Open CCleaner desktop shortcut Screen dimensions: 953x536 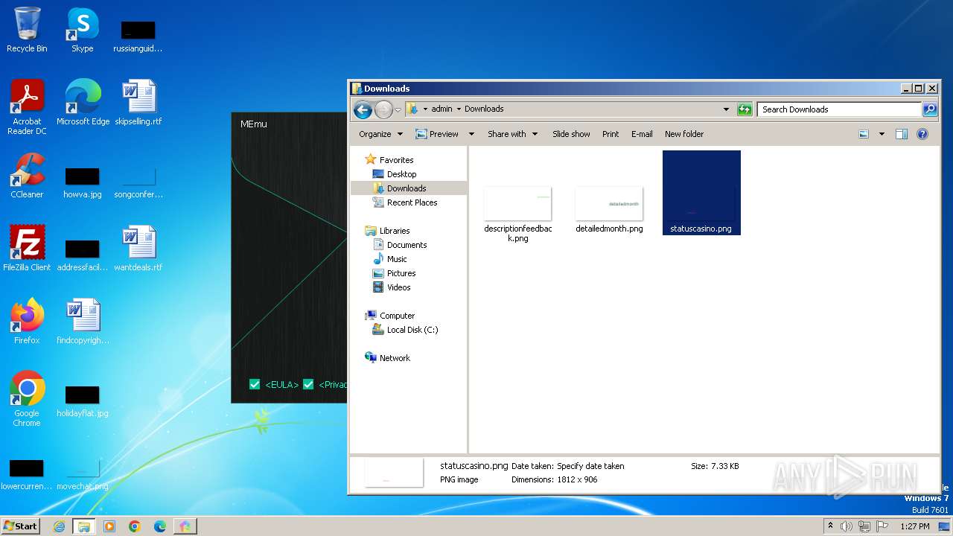27,176
